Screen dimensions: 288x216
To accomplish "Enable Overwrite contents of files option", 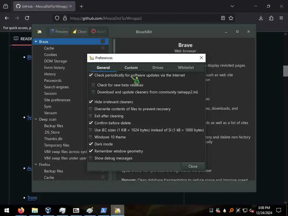I will tap(91, 109).
